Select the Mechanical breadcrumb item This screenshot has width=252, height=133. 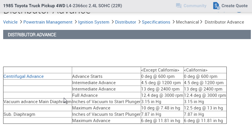187,22
